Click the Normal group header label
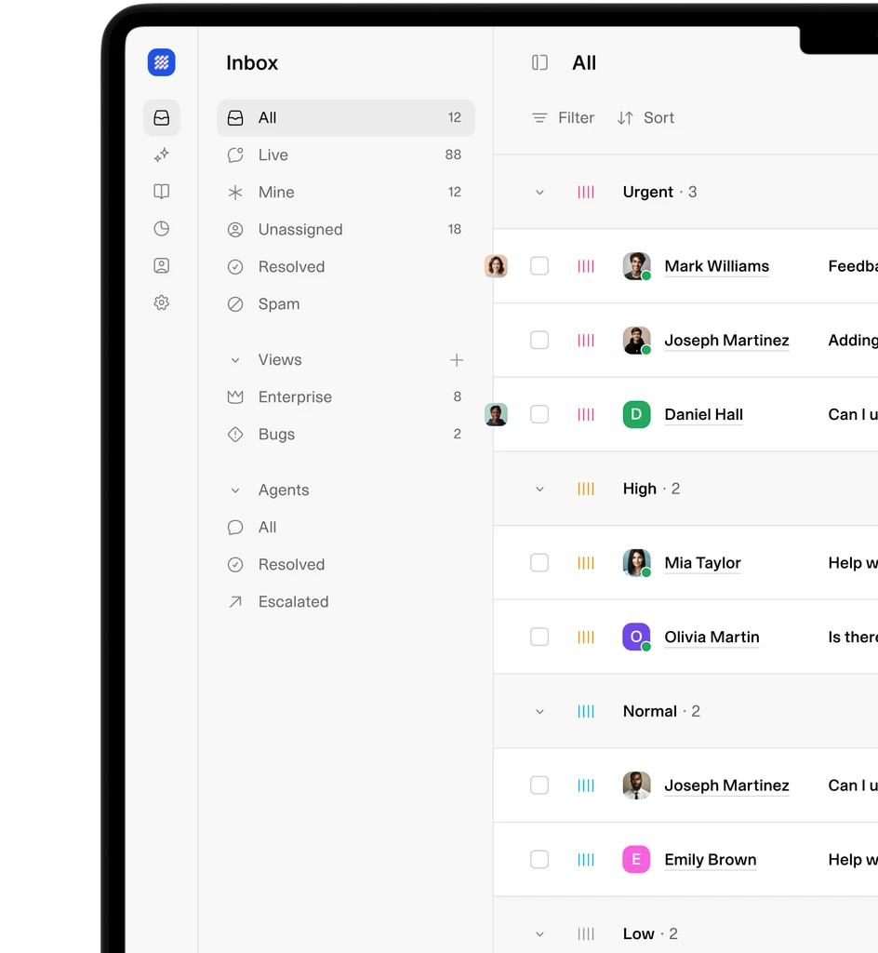The width and height of the screenshot is (878, 953). pyautogui.click(x=650, y=711)
